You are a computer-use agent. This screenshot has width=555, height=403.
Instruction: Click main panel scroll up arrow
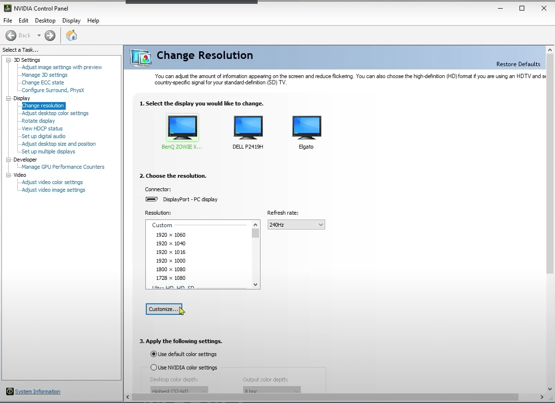[550, 50]
